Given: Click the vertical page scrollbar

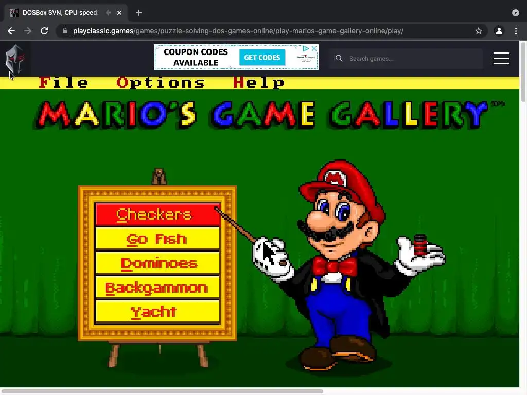Looking at the screenshot, I should tap(523, 72).
